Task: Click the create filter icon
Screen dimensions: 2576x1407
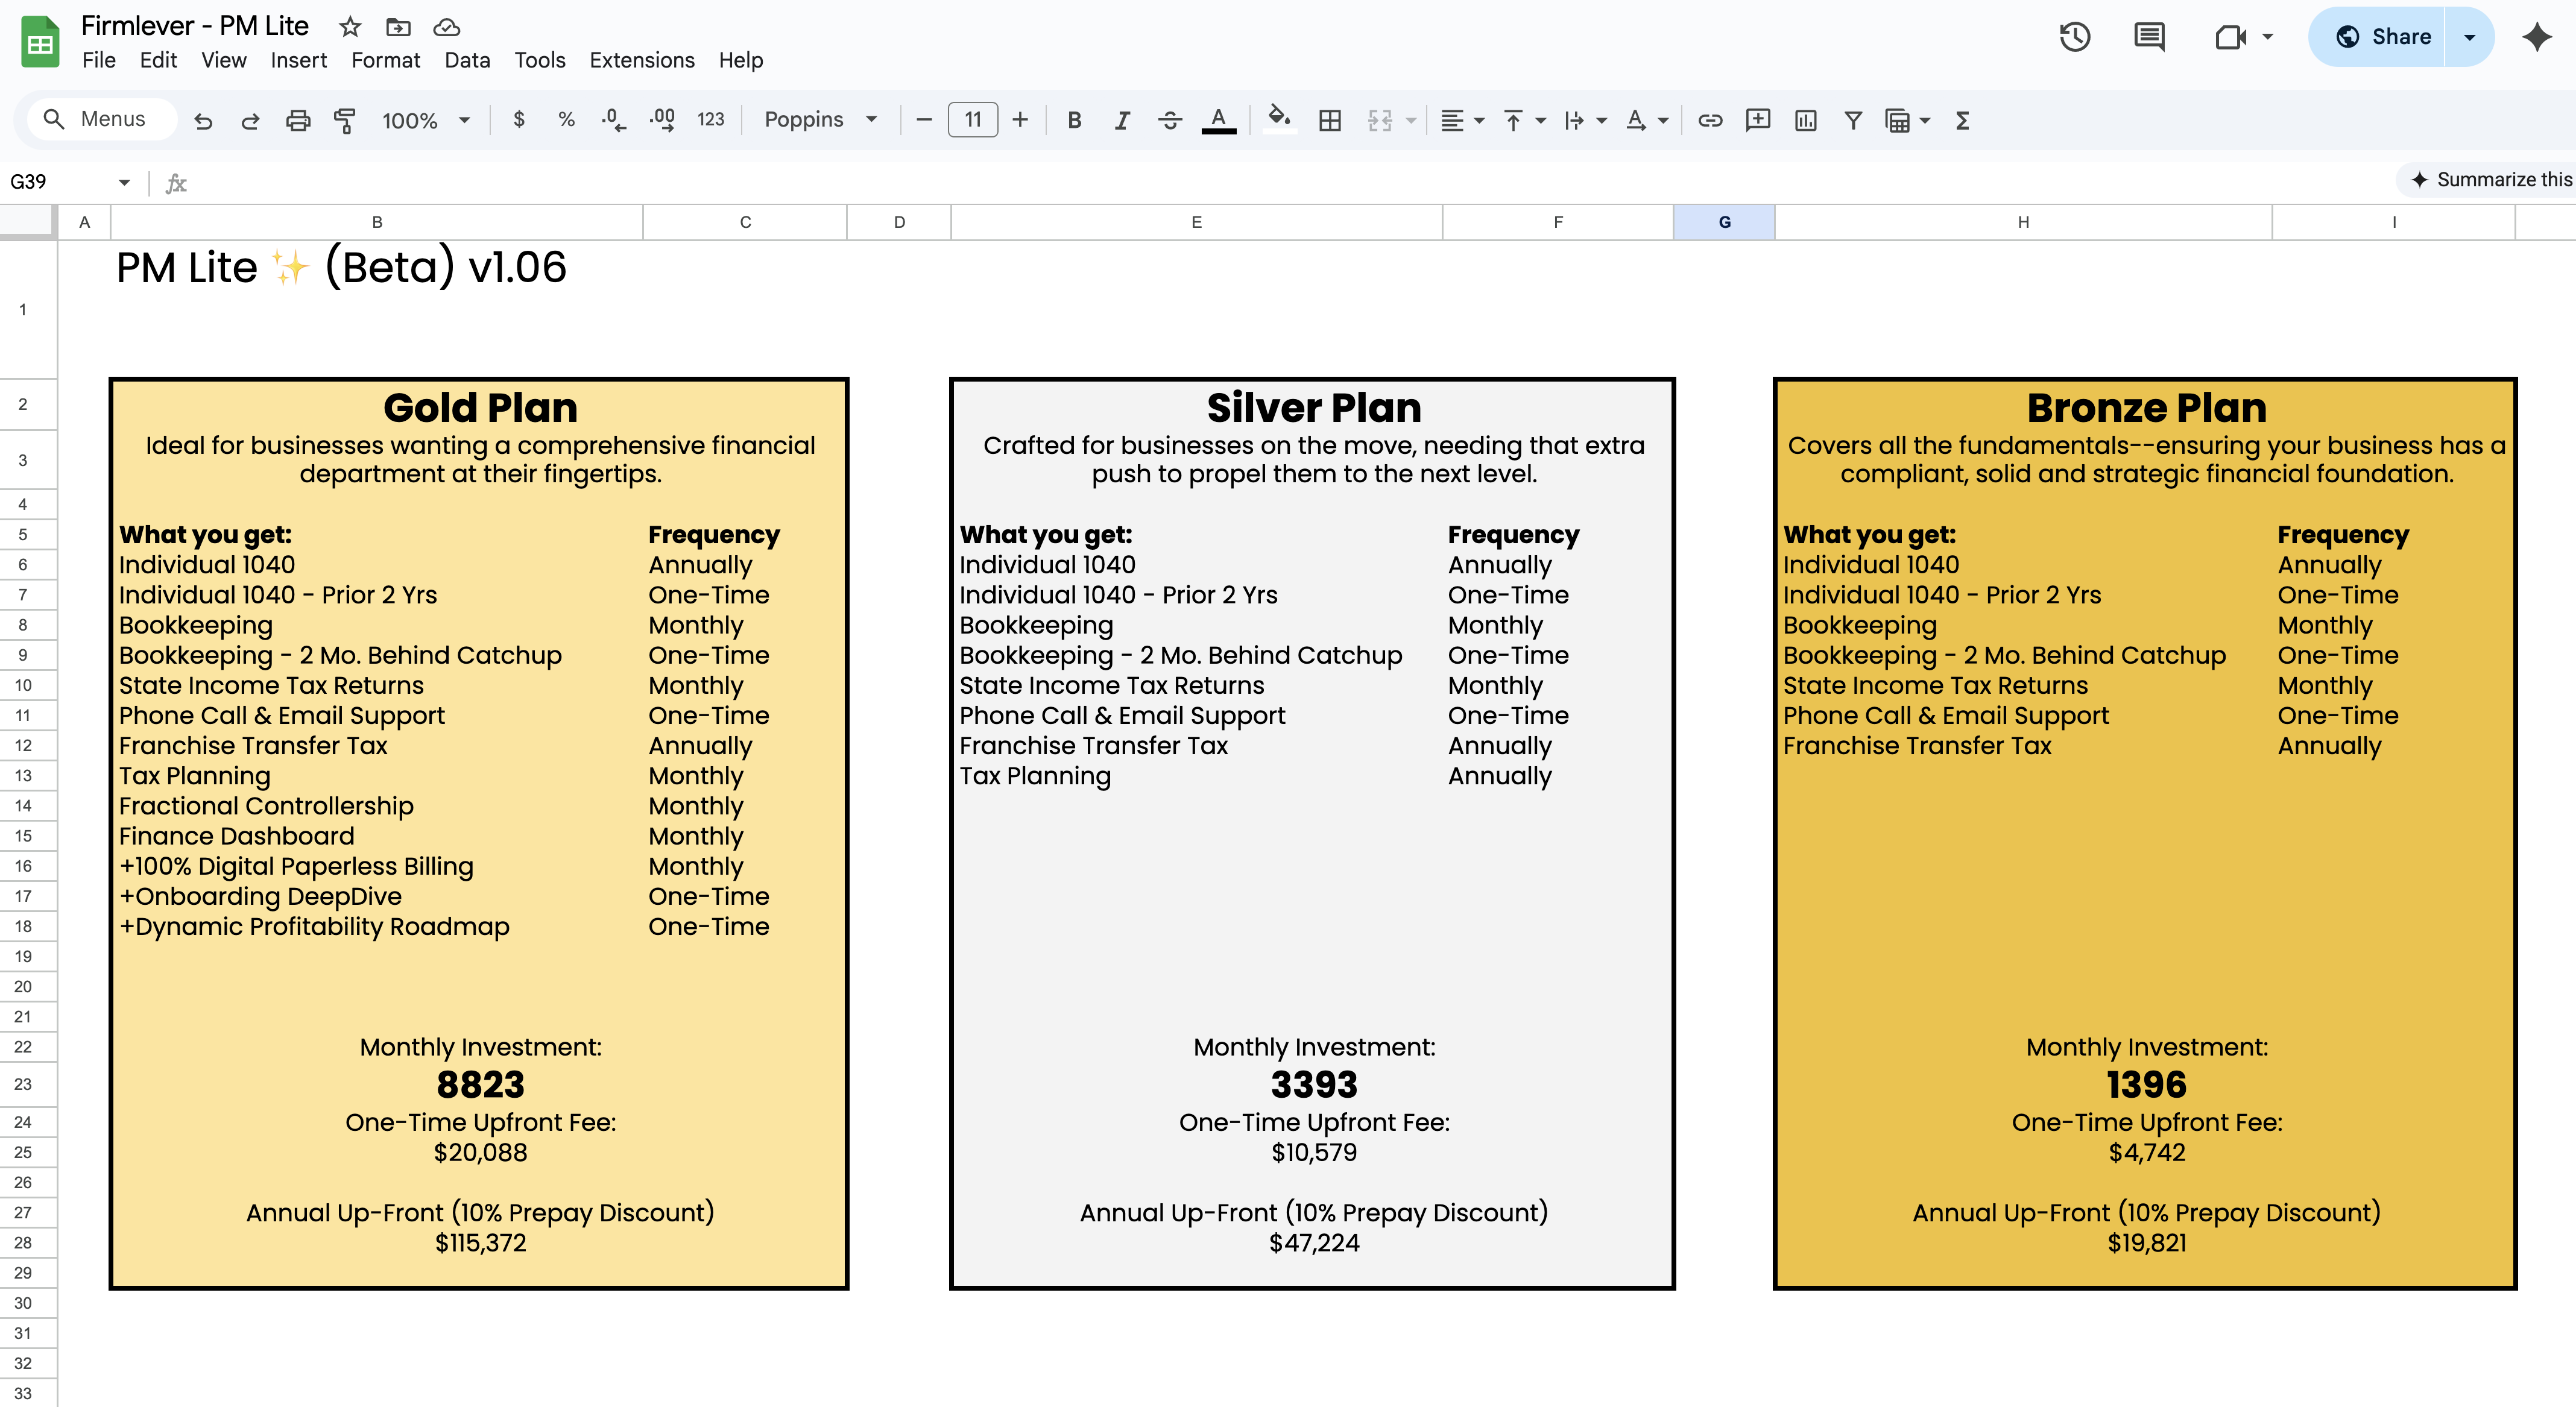Action: [1853, 121]
